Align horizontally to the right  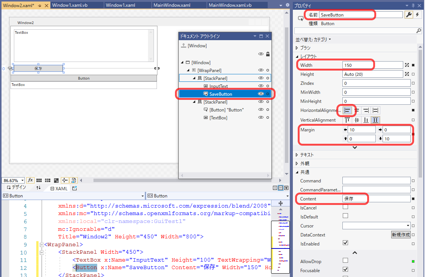point(366,110)
